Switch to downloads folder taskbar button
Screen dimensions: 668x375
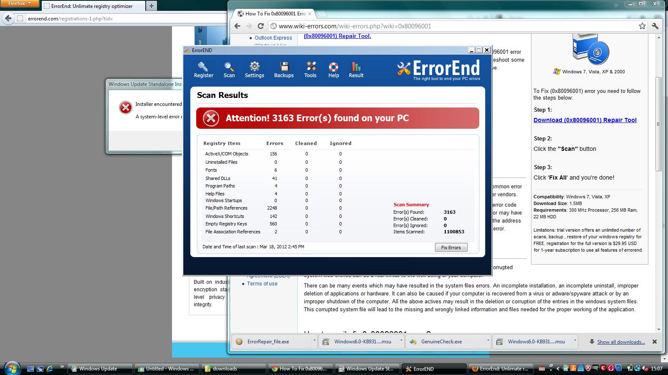tap(234, 369)
